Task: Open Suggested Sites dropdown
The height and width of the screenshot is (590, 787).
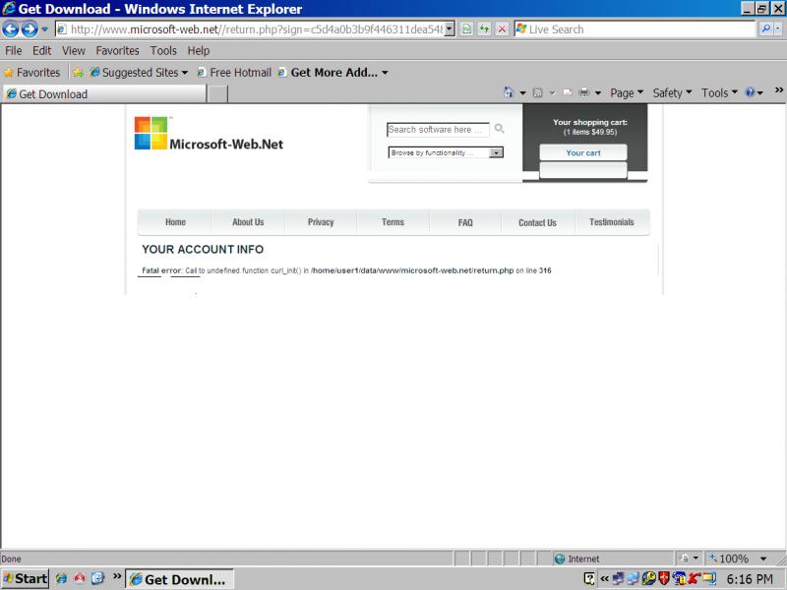Action: click(139, 73)
